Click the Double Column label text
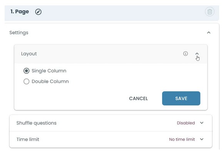This screenshot has width=223, height=153. click(x=50, y=81)
